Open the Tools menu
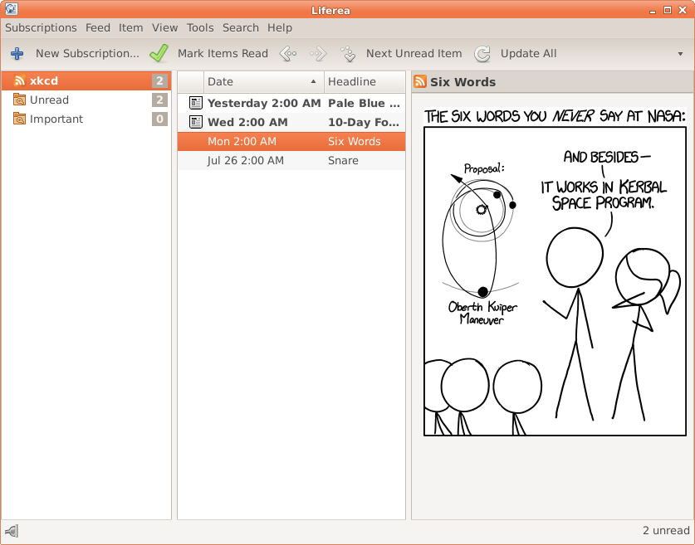 click(x=200, y=27)
